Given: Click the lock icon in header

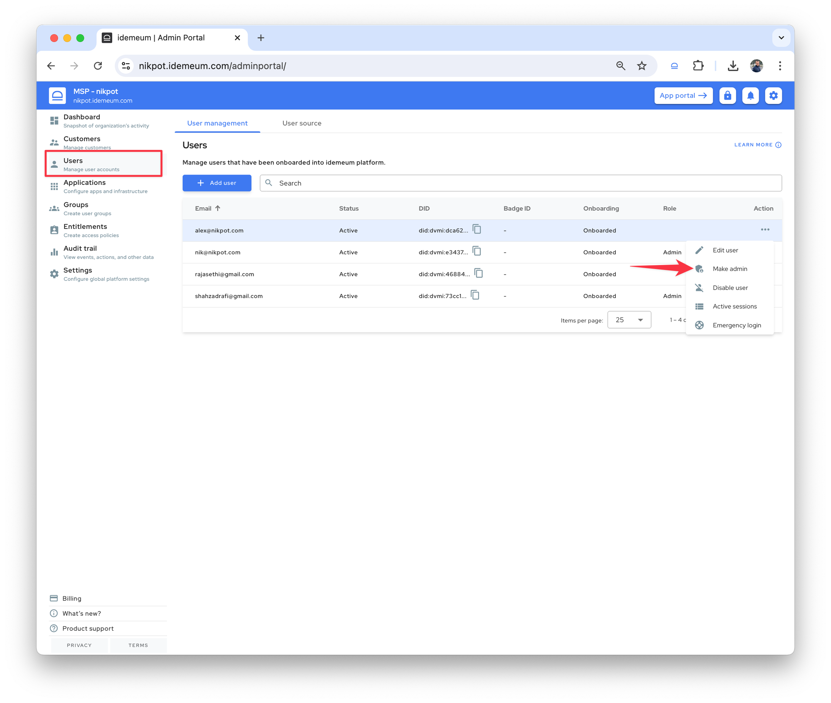Looking at the screenshot, I should (x=728, y=96).
